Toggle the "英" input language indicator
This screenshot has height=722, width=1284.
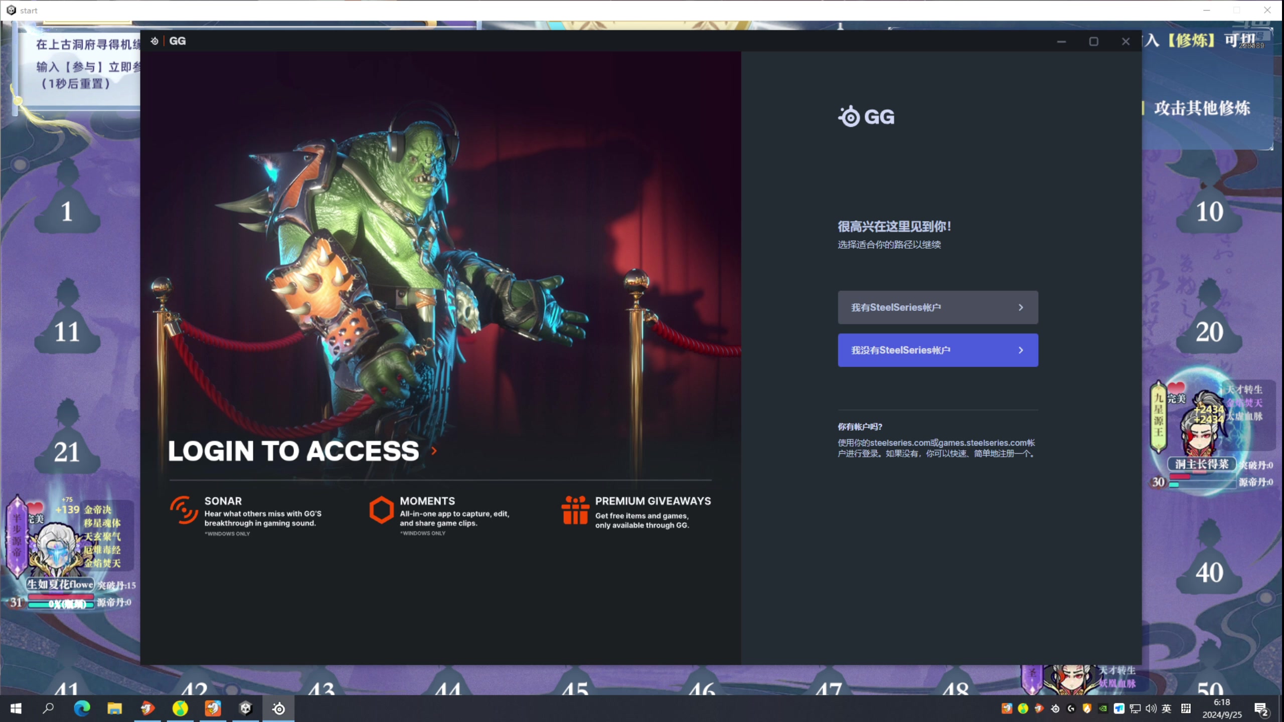coord(1167,708)
